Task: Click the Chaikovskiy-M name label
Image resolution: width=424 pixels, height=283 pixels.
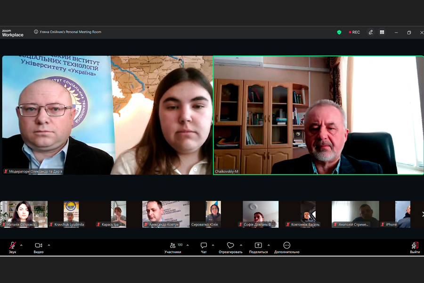Action: pos(227,171)
